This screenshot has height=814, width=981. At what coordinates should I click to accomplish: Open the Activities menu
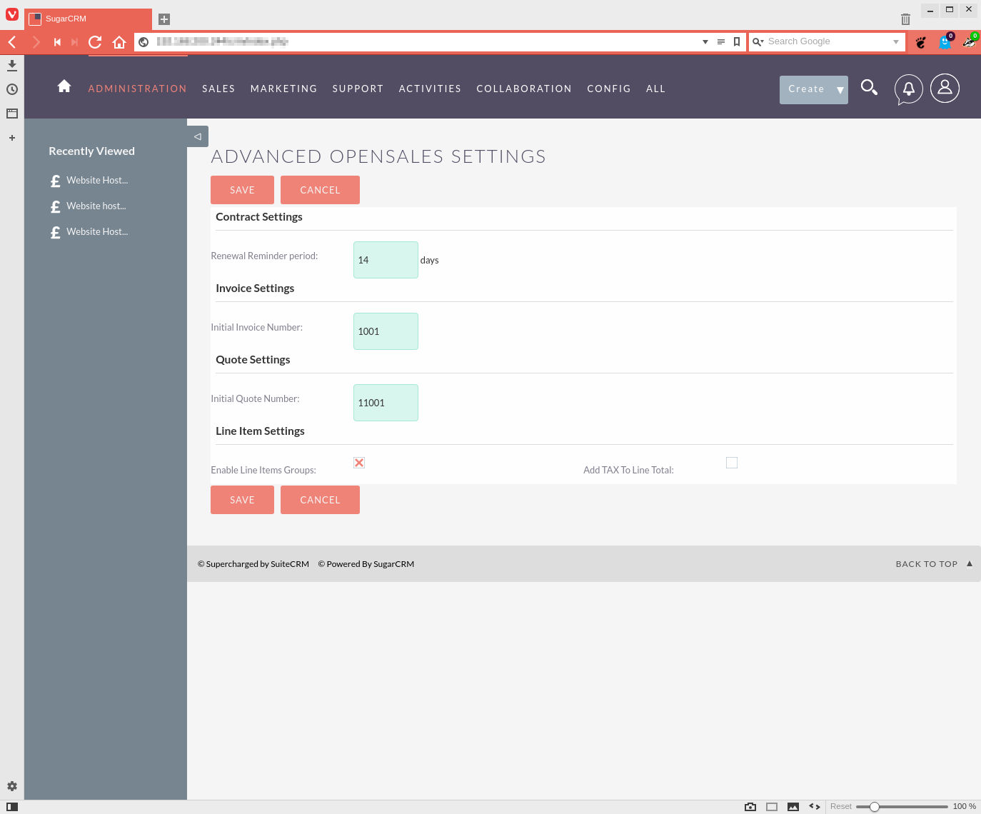[430, 89]
